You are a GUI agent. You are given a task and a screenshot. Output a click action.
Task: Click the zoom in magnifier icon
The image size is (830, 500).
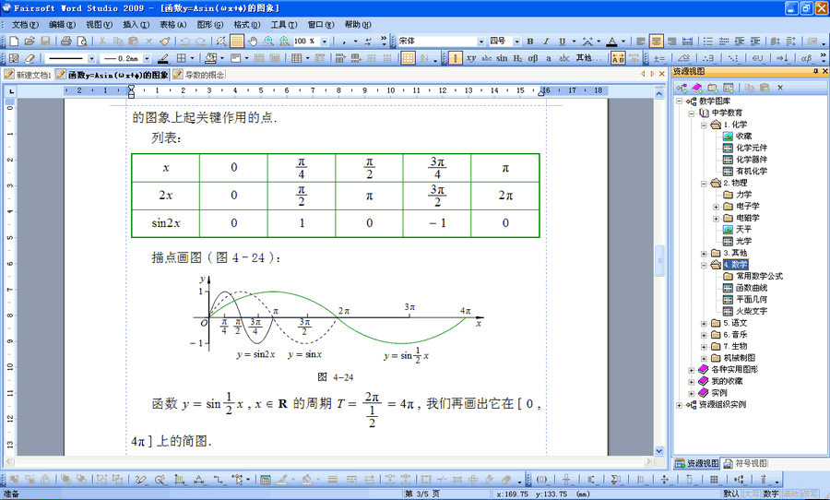tap(268, 41)
